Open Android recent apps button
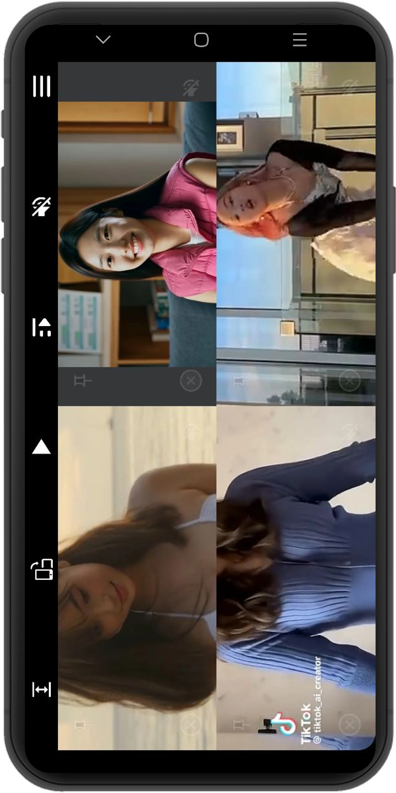This screenshot has width=396, height=793. tap(300, 40)
